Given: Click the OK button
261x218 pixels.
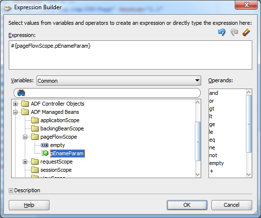Looking at the screenshot, I should click(187, 205).
